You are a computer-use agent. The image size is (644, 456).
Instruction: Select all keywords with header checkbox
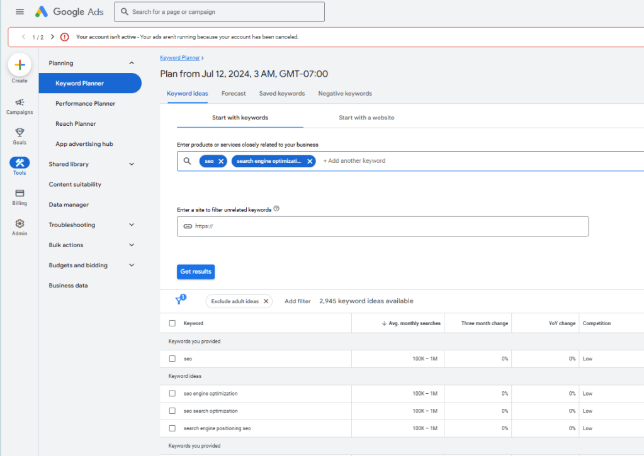[172, 323]
